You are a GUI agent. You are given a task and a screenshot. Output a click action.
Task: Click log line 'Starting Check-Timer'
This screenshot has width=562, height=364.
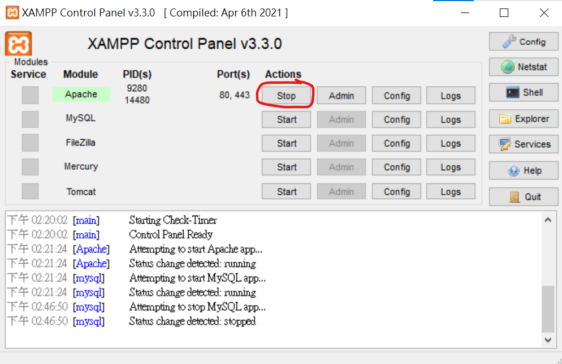coord(173,220)
